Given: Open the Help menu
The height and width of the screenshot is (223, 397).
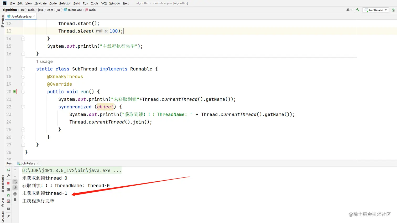Looking at the screenshot, I should [126, 3].
